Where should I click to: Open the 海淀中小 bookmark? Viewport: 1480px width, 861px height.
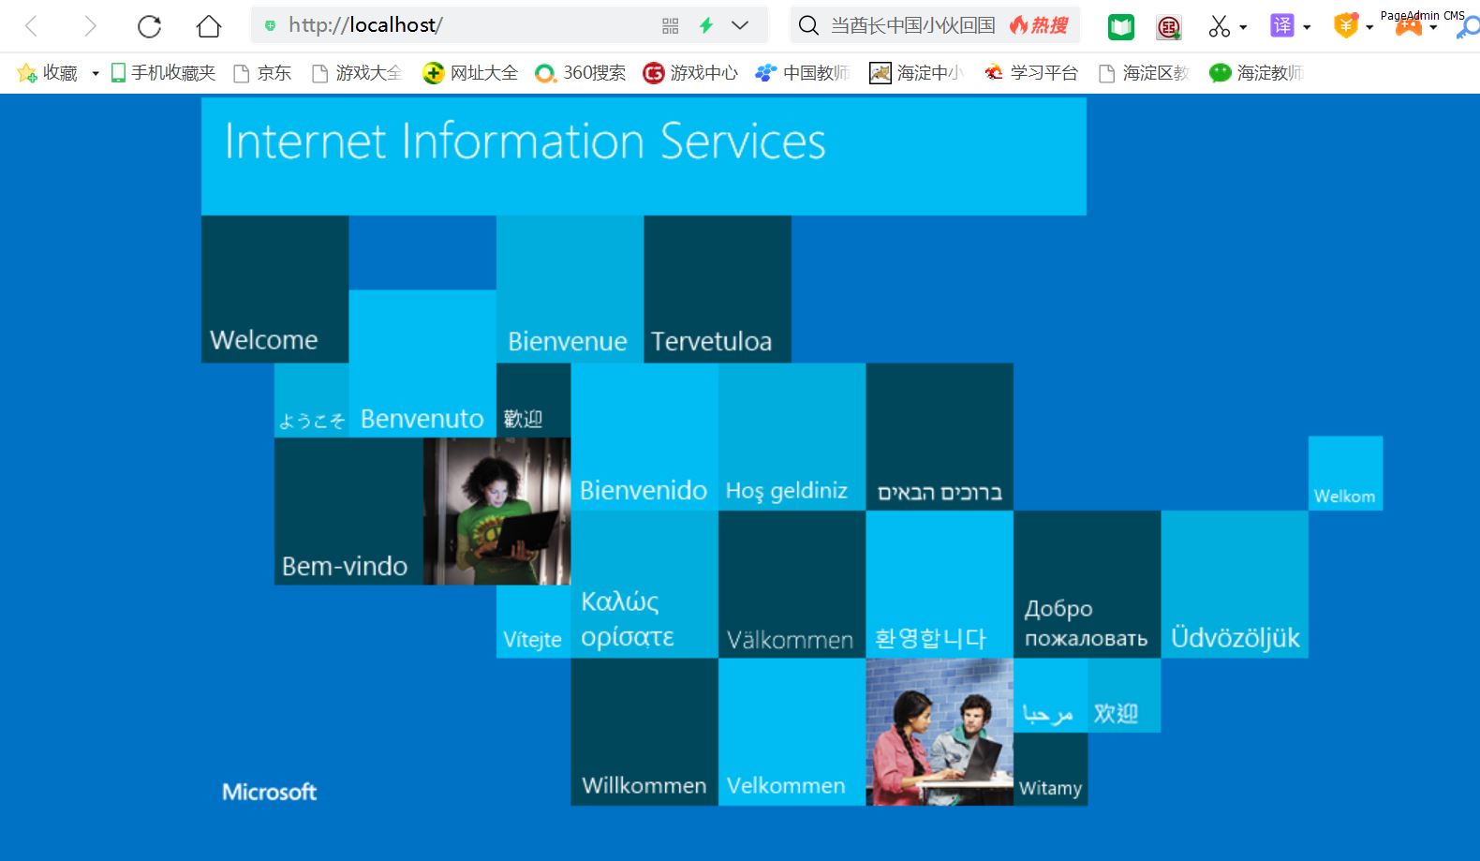coord(916,73)
